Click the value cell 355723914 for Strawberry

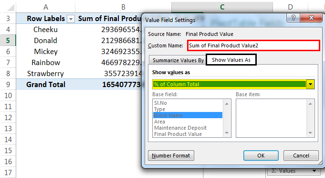[x=108, y=74]
